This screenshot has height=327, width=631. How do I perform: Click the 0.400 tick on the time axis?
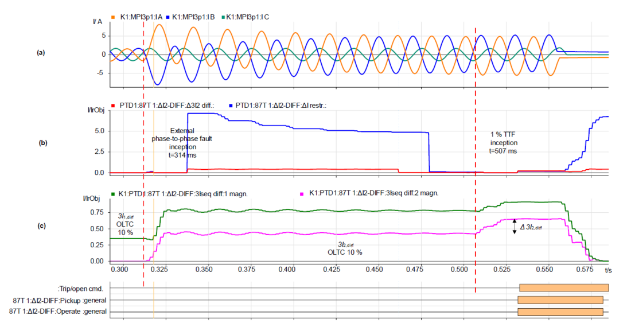289,268
